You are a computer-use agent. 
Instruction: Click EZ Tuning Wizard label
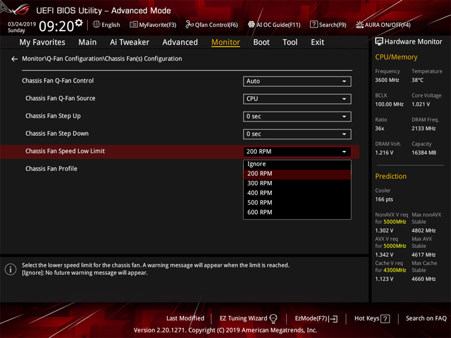[x=244, y=319]
